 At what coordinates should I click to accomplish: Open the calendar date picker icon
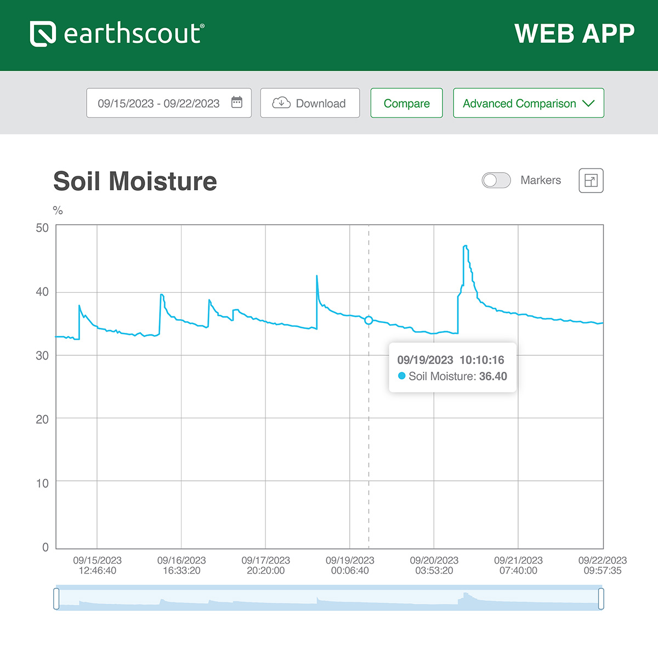[x=237, y=103]
